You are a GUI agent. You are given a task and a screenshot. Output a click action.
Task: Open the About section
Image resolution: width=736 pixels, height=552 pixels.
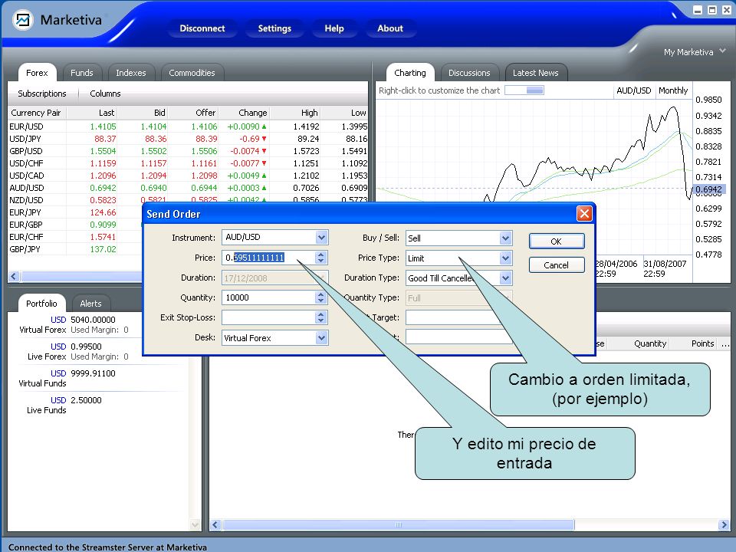pos(390,28)
